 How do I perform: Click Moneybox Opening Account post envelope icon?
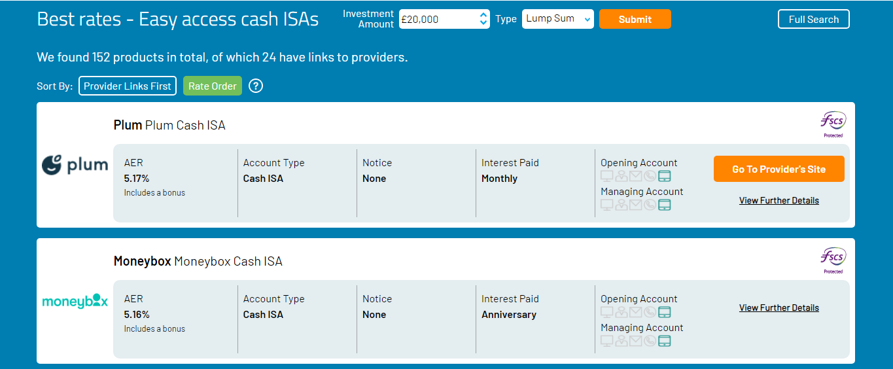[636, 312]
